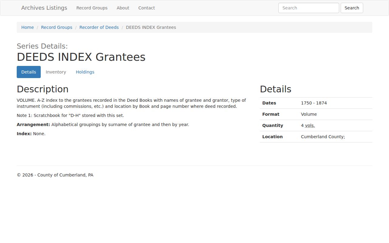389x243 pixels.
Task: Open the Recorder of Deeds breadcrumb
Action: 99,27
